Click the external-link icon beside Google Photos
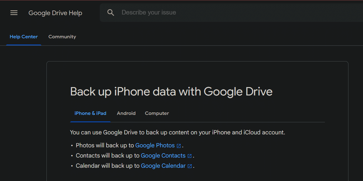The height and width of the screenshot is (181, 363). point(178,146)
